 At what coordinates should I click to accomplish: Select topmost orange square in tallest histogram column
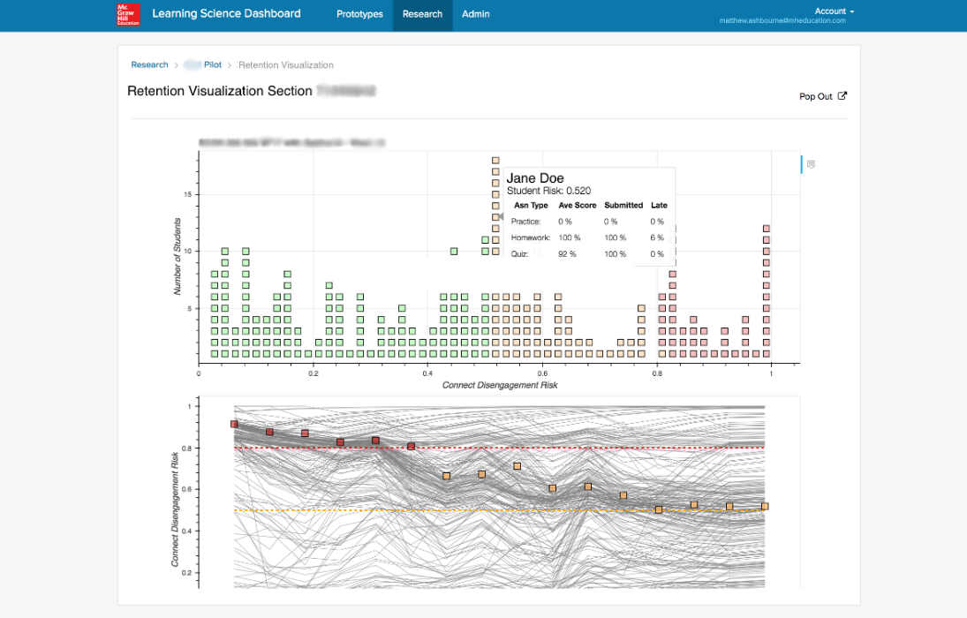pyautogui.click(x=495, y=161)
